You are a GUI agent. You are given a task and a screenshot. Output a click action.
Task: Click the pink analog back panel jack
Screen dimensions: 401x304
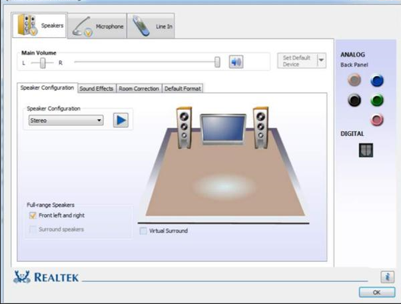point(377,119)
